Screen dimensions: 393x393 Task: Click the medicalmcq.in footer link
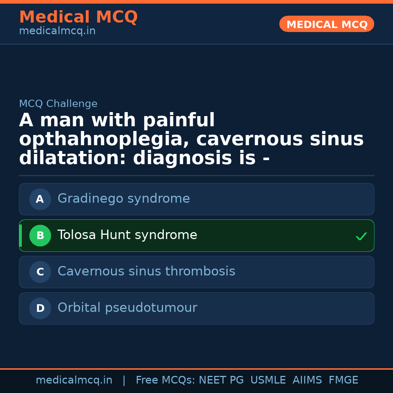coord(74,380)
